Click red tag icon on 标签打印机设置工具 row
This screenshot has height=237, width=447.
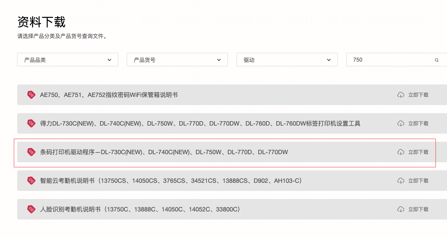(x=31, y=124)
